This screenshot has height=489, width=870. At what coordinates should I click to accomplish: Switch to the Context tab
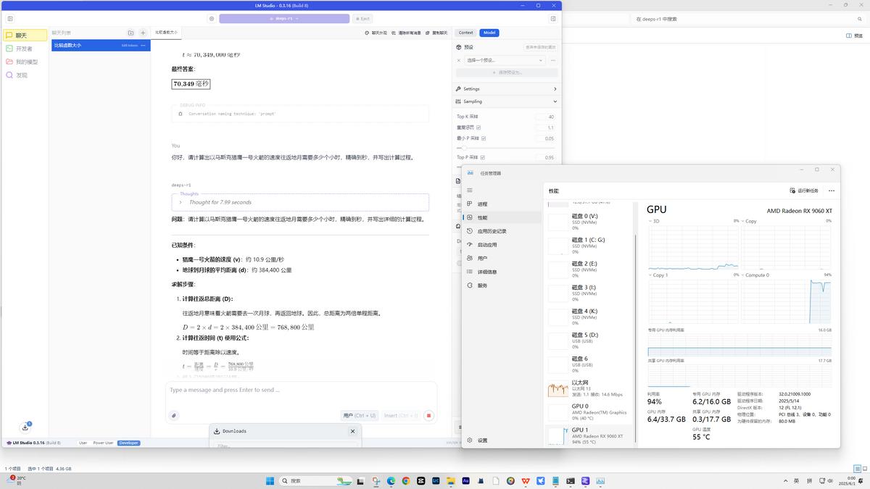[x=465, y=33]
